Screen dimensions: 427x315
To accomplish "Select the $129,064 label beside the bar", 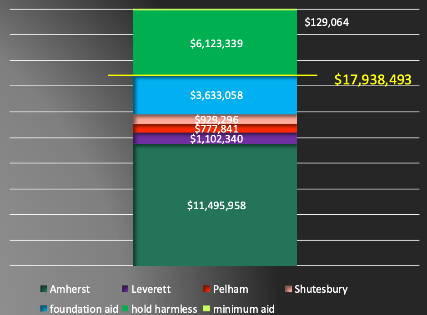I will 327,22.
